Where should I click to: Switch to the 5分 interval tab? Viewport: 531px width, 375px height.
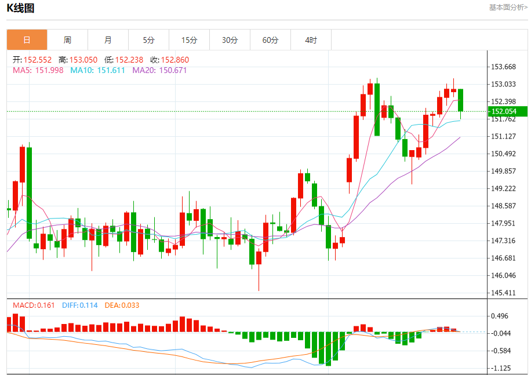[x=149, y=40]
